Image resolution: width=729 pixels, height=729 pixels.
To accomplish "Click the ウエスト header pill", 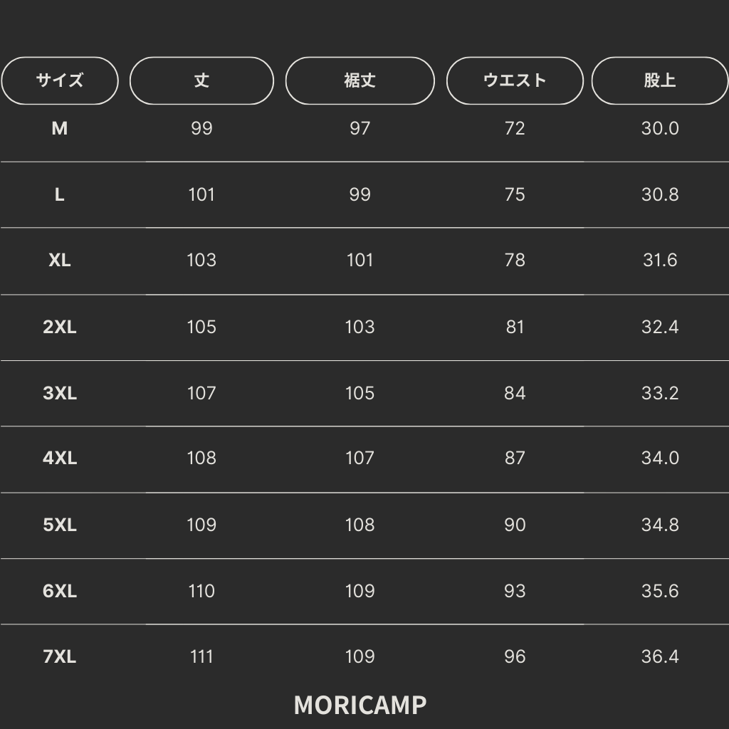I will (515, 80).
